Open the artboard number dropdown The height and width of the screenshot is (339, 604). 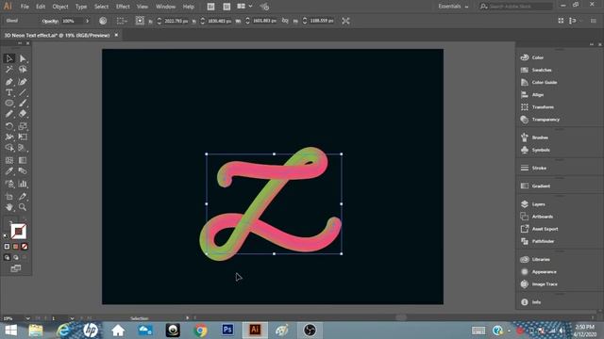72,318
